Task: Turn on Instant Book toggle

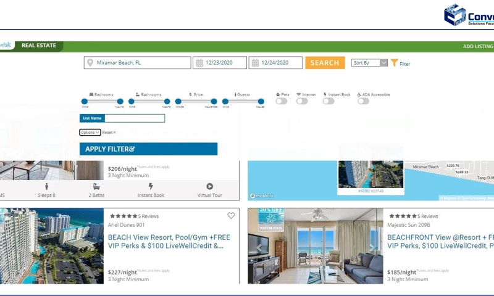Action: pyautogui.click(x=329, y=101)
